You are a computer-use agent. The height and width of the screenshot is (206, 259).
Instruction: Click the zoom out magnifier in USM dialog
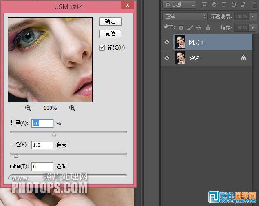(x=28, y=108)
